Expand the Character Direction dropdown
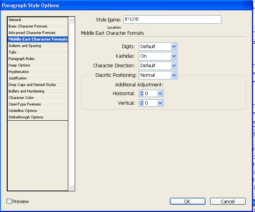 point(174,66)
